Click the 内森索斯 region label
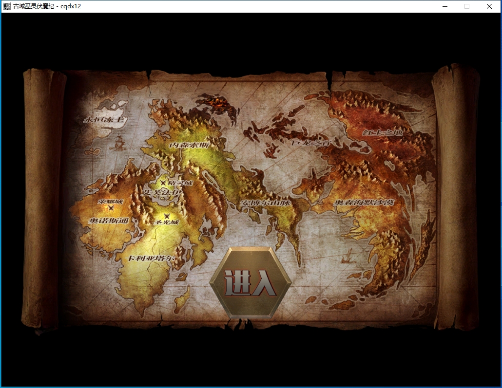 pyautogui.click(x=189, y=145)
